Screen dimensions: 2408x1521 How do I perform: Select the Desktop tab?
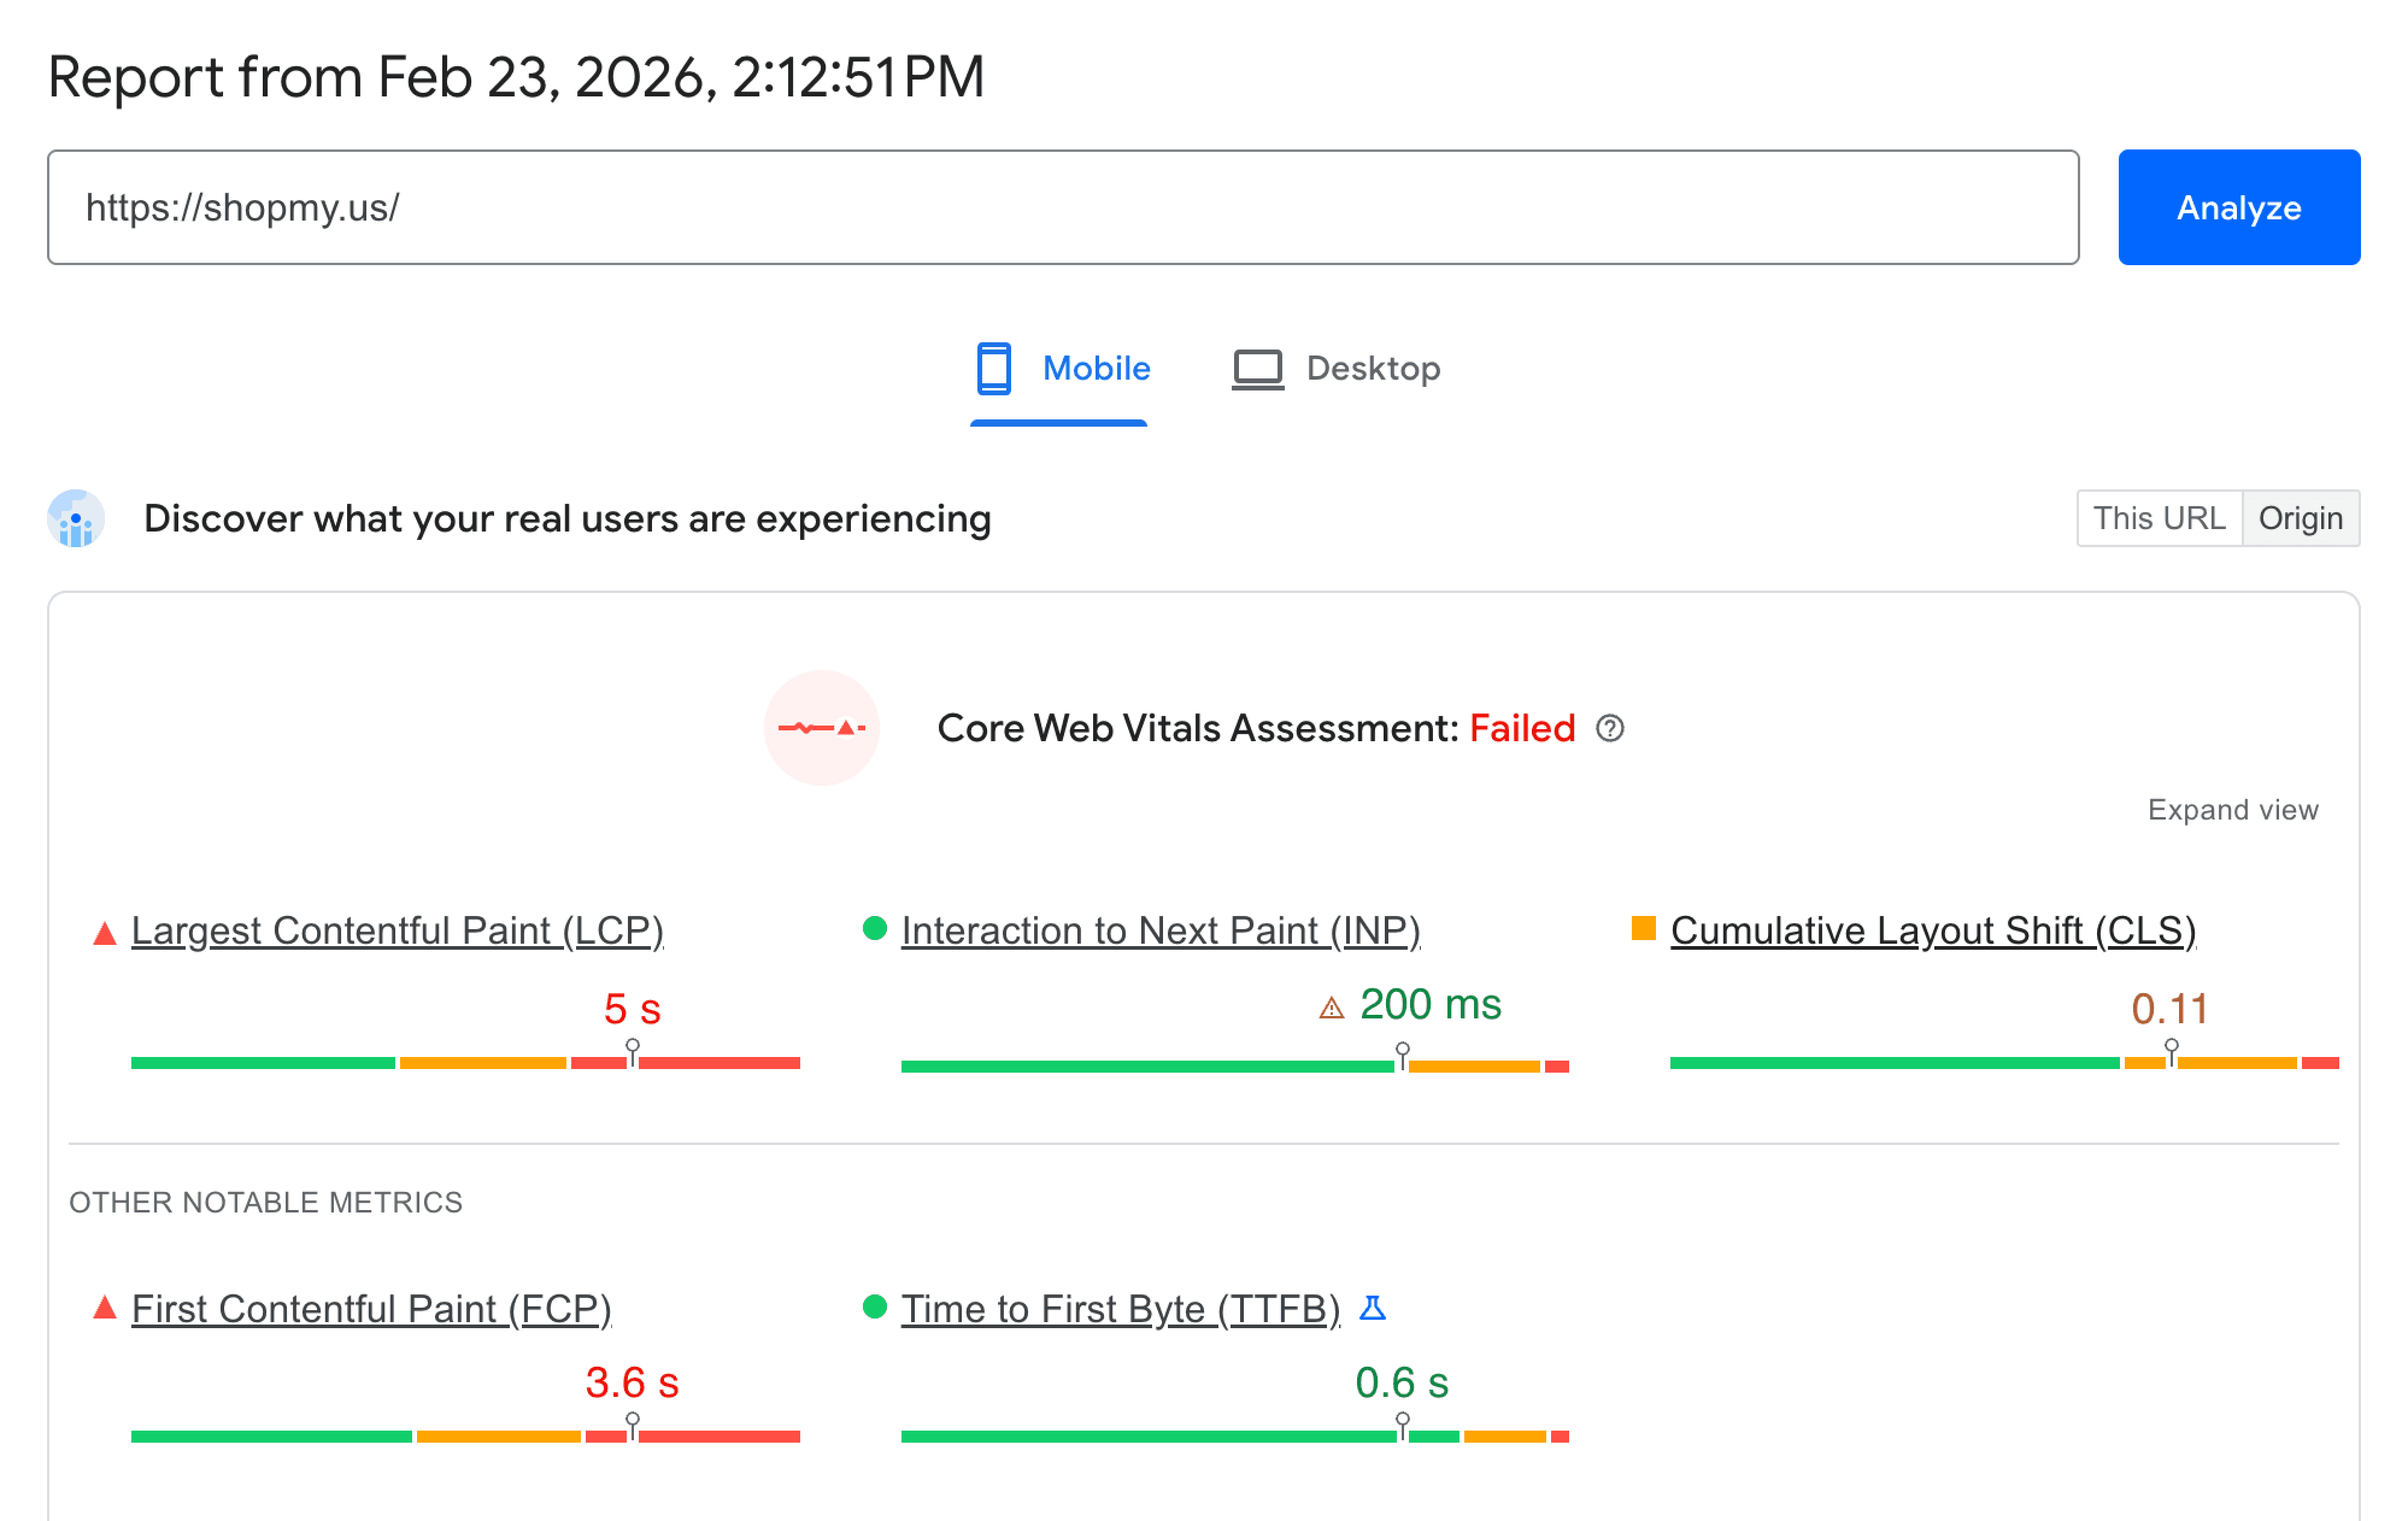1336,369
